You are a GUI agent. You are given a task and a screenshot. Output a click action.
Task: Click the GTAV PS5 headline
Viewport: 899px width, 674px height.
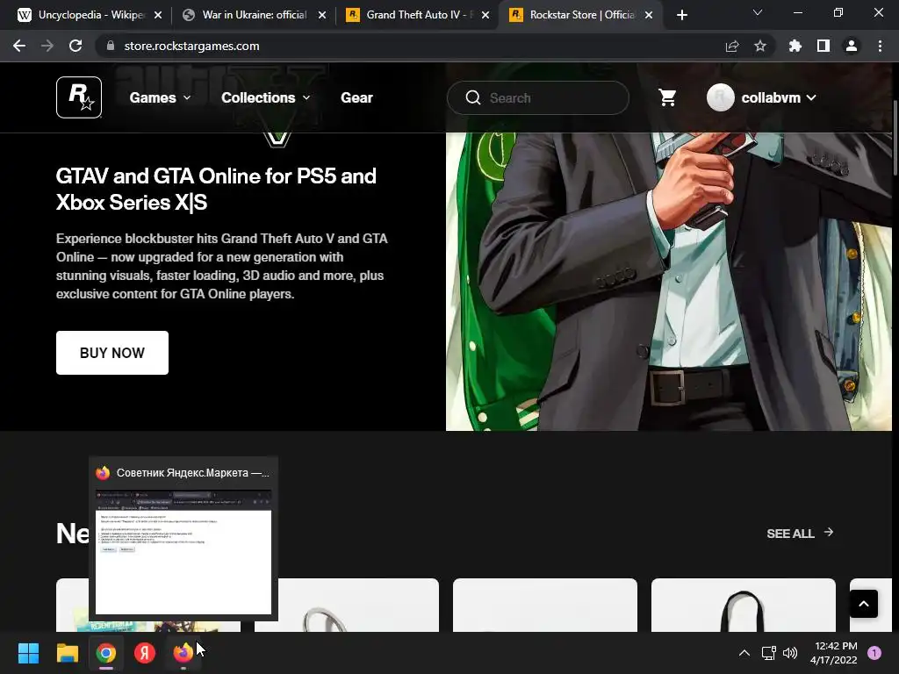(x=216, y=190)
